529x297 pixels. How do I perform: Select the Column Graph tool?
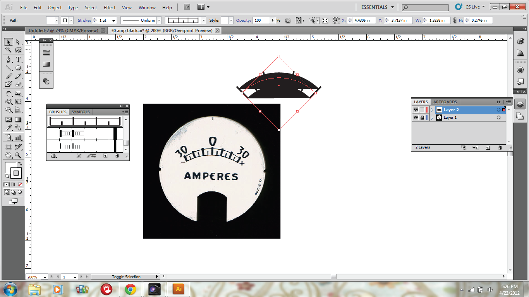18,137
